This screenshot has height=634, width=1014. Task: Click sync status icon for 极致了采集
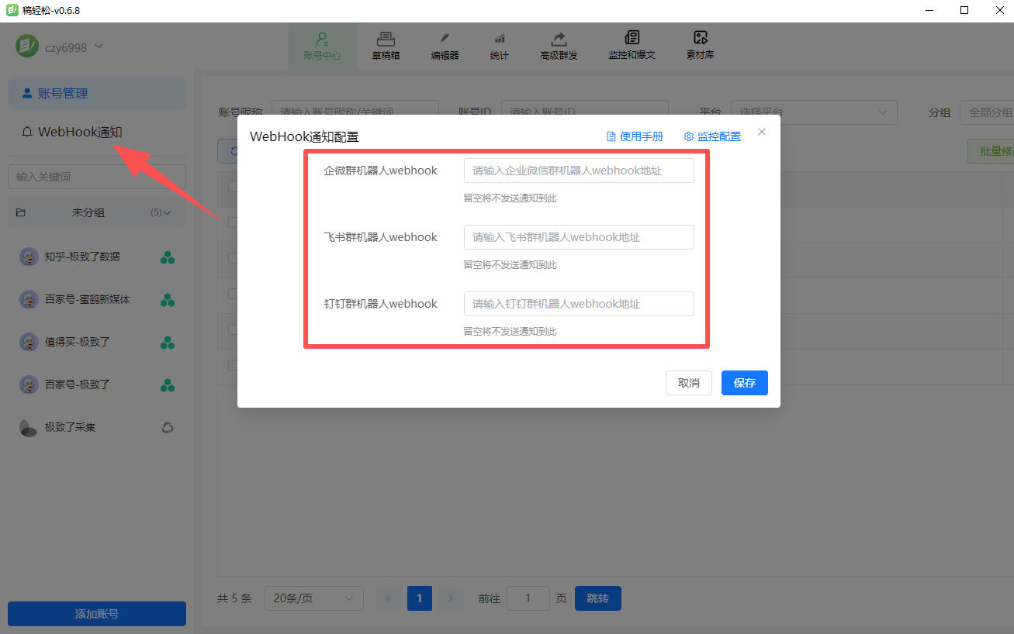coord(167,427)
